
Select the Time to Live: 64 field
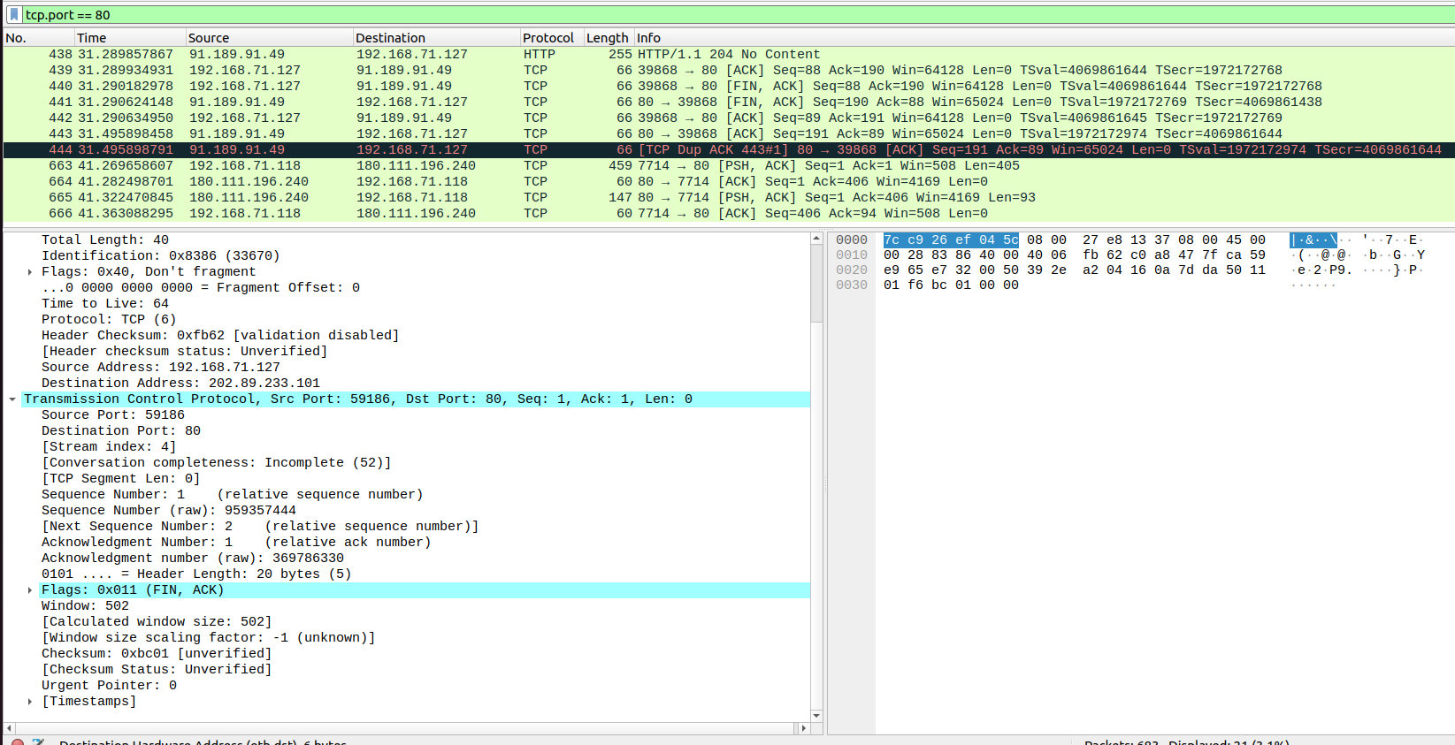tap(105, 303)
